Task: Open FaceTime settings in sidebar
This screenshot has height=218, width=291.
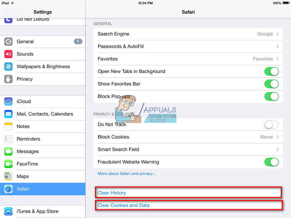Action: (43, 164)
